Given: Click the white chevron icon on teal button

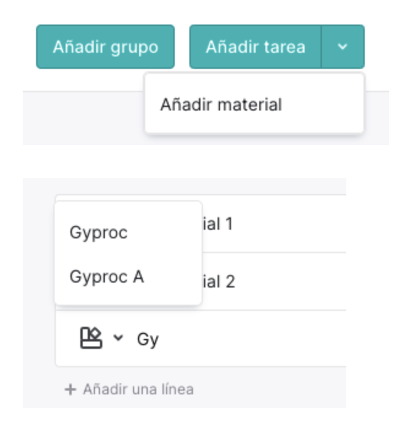Looking at the screenshot, I should pos(343,47).
